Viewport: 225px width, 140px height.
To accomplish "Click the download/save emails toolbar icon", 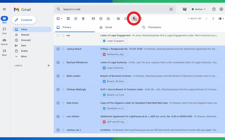I will tap(134, 18).
